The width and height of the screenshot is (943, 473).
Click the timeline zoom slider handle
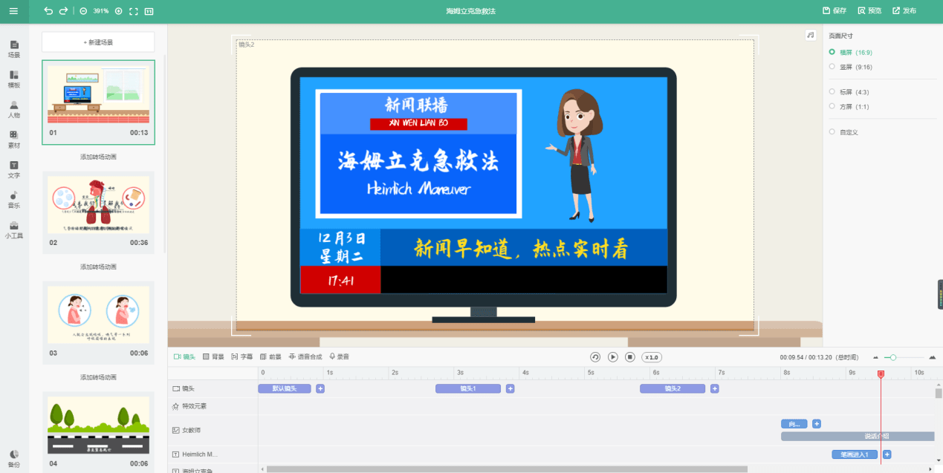893,357
